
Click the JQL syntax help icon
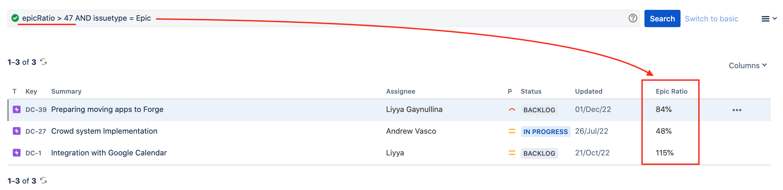tap(633, 18)
